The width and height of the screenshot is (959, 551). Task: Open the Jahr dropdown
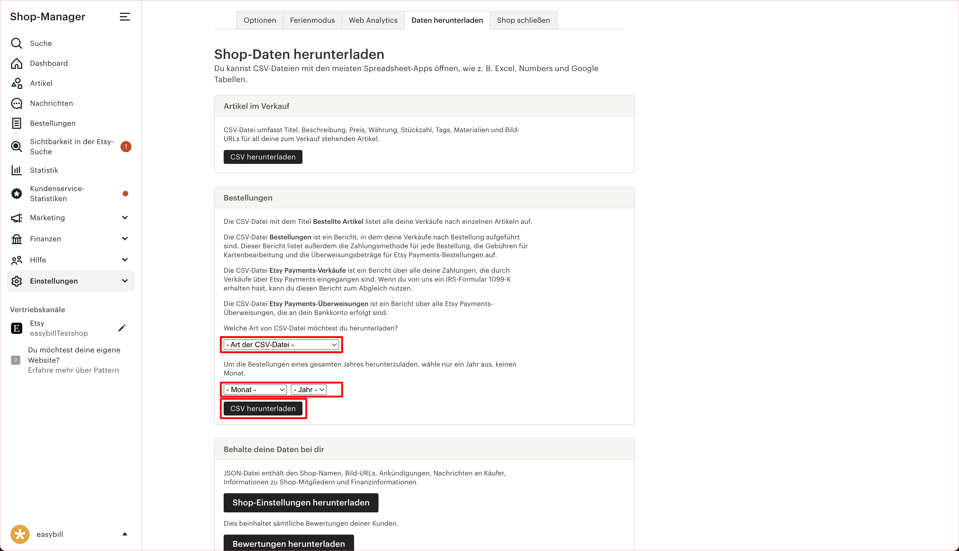[x=309, y=390]
